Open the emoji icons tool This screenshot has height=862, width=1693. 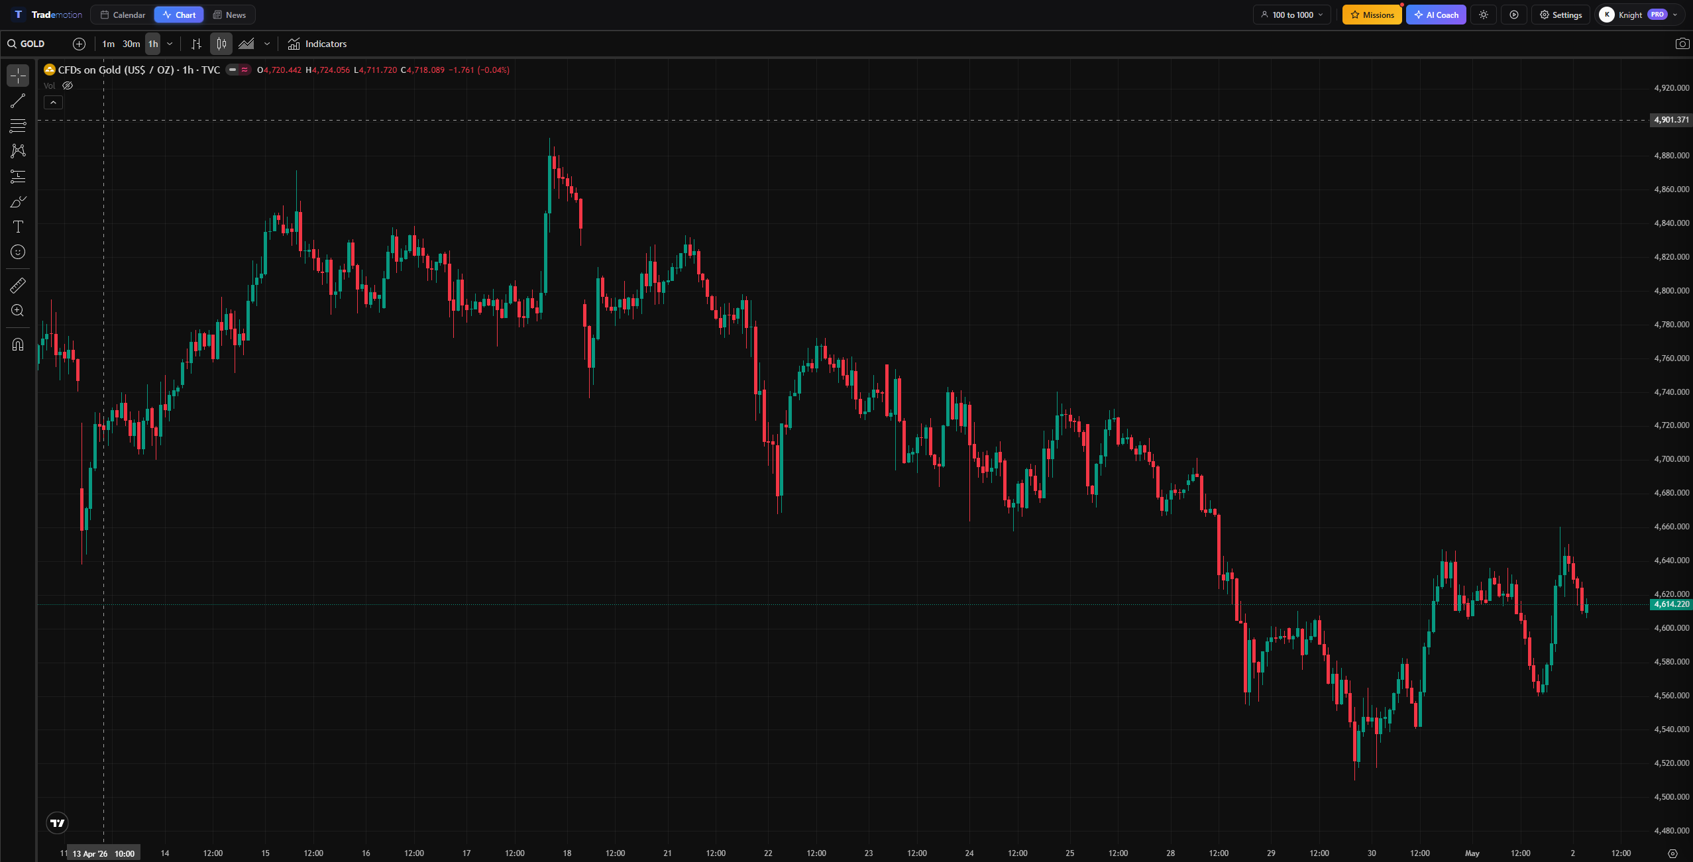[18, 252]
